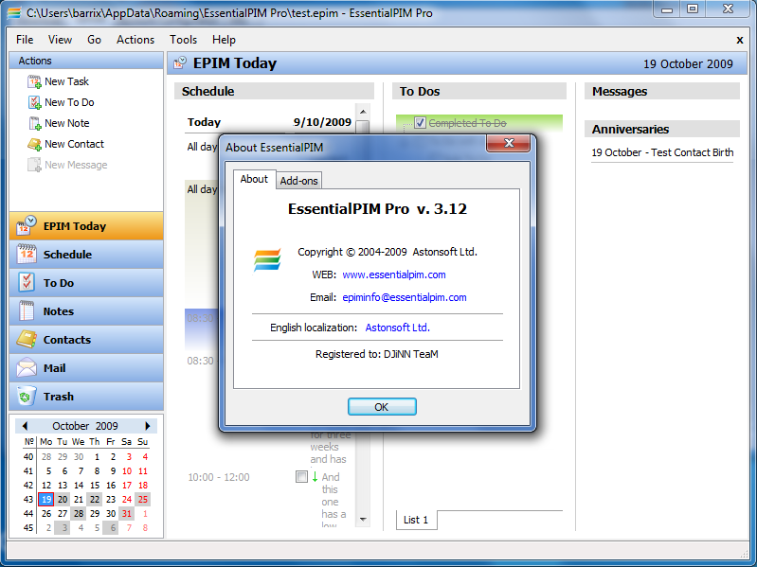Click the Completed To Do item text
Screen dimensions: 757x567
tap(467, 123)
